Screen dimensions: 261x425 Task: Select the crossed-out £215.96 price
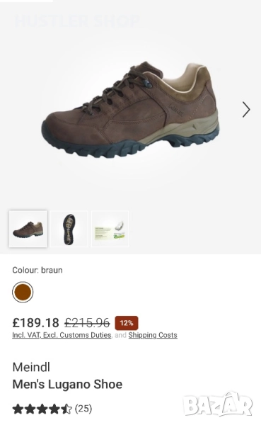click(x=87, y=322)
